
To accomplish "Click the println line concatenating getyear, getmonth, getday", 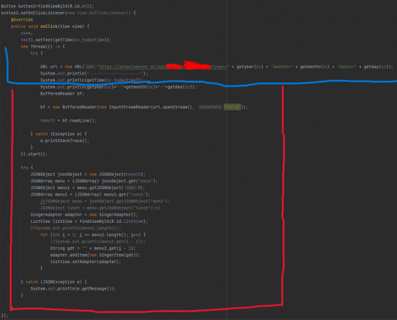I will pos(118,87).
